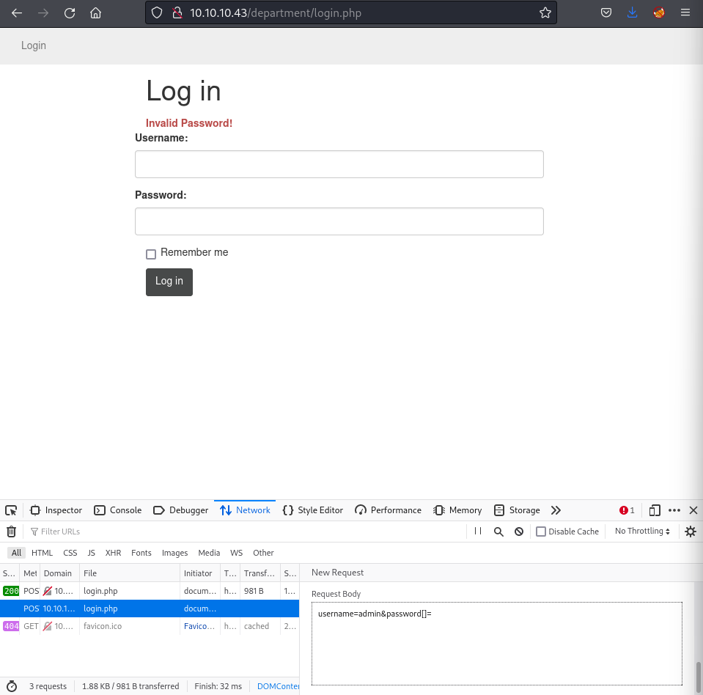The height and width of the screenshot is (695, 703).
Task: Click the network search magnifier icon
Action: [x=498, y=532]
